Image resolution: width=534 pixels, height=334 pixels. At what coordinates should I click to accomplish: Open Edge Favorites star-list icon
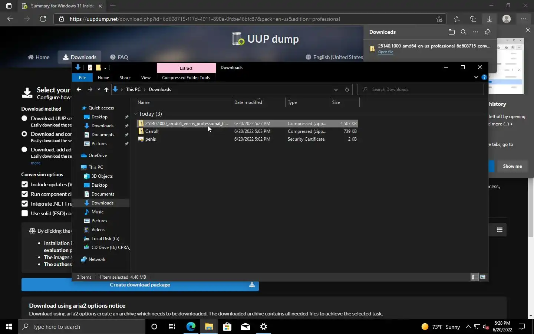pos(457,19)
